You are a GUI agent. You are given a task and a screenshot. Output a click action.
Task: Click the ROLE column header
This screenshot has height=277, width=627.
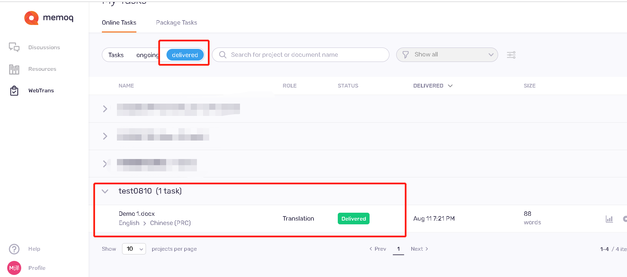pyautogui.click(x=290, y=86)
